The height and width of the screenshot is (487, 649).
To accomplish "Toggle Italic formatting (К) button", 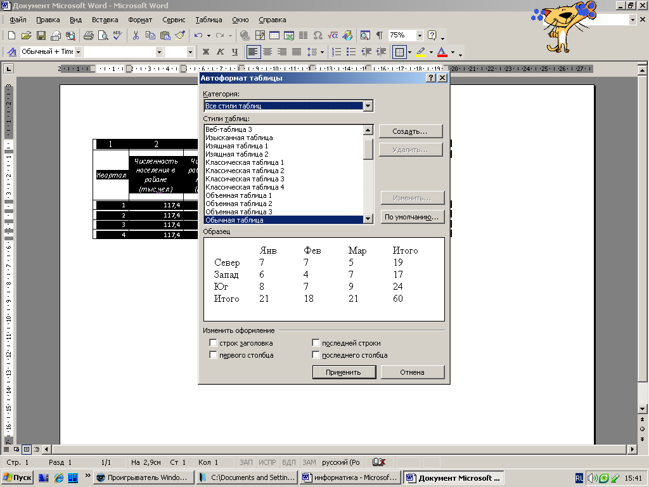I will tap(220, 52).
